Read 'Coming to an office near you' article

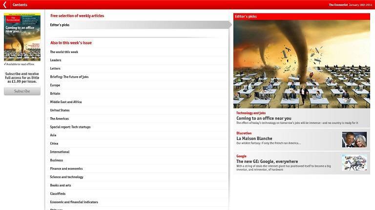click(302, 118)
